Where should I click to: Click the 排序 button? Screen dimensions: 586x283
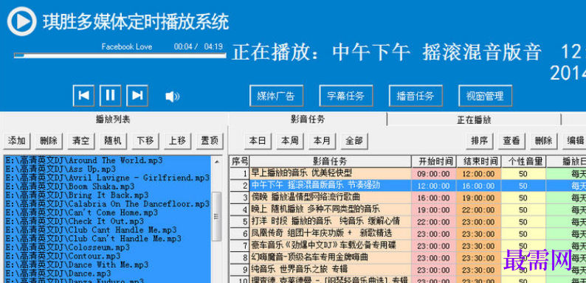480,141
